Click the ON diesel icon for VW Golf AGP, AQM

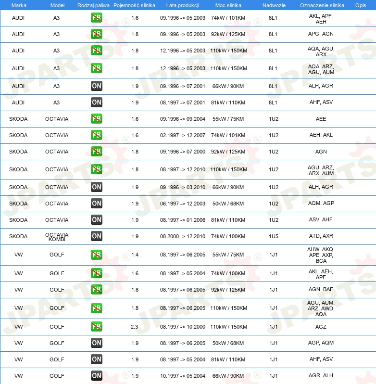tap(96, 343)
